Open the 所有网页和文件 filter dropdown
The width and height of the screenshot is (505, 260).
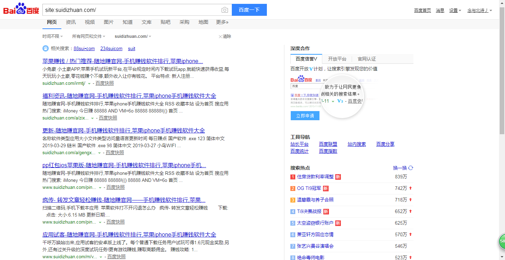point(88,36)
